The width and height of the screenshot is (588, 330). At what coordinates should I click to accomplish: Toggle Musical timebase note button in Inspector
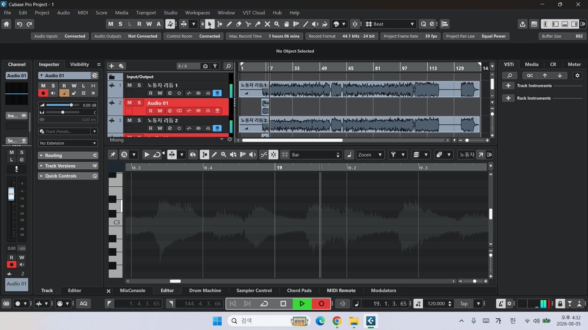64,93
